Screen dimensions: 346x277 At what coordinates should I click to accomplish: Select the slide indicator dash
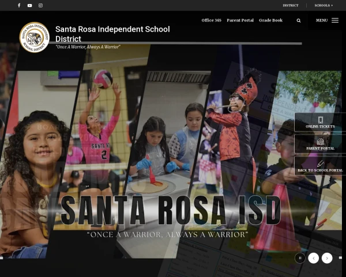tap(341, 258)
